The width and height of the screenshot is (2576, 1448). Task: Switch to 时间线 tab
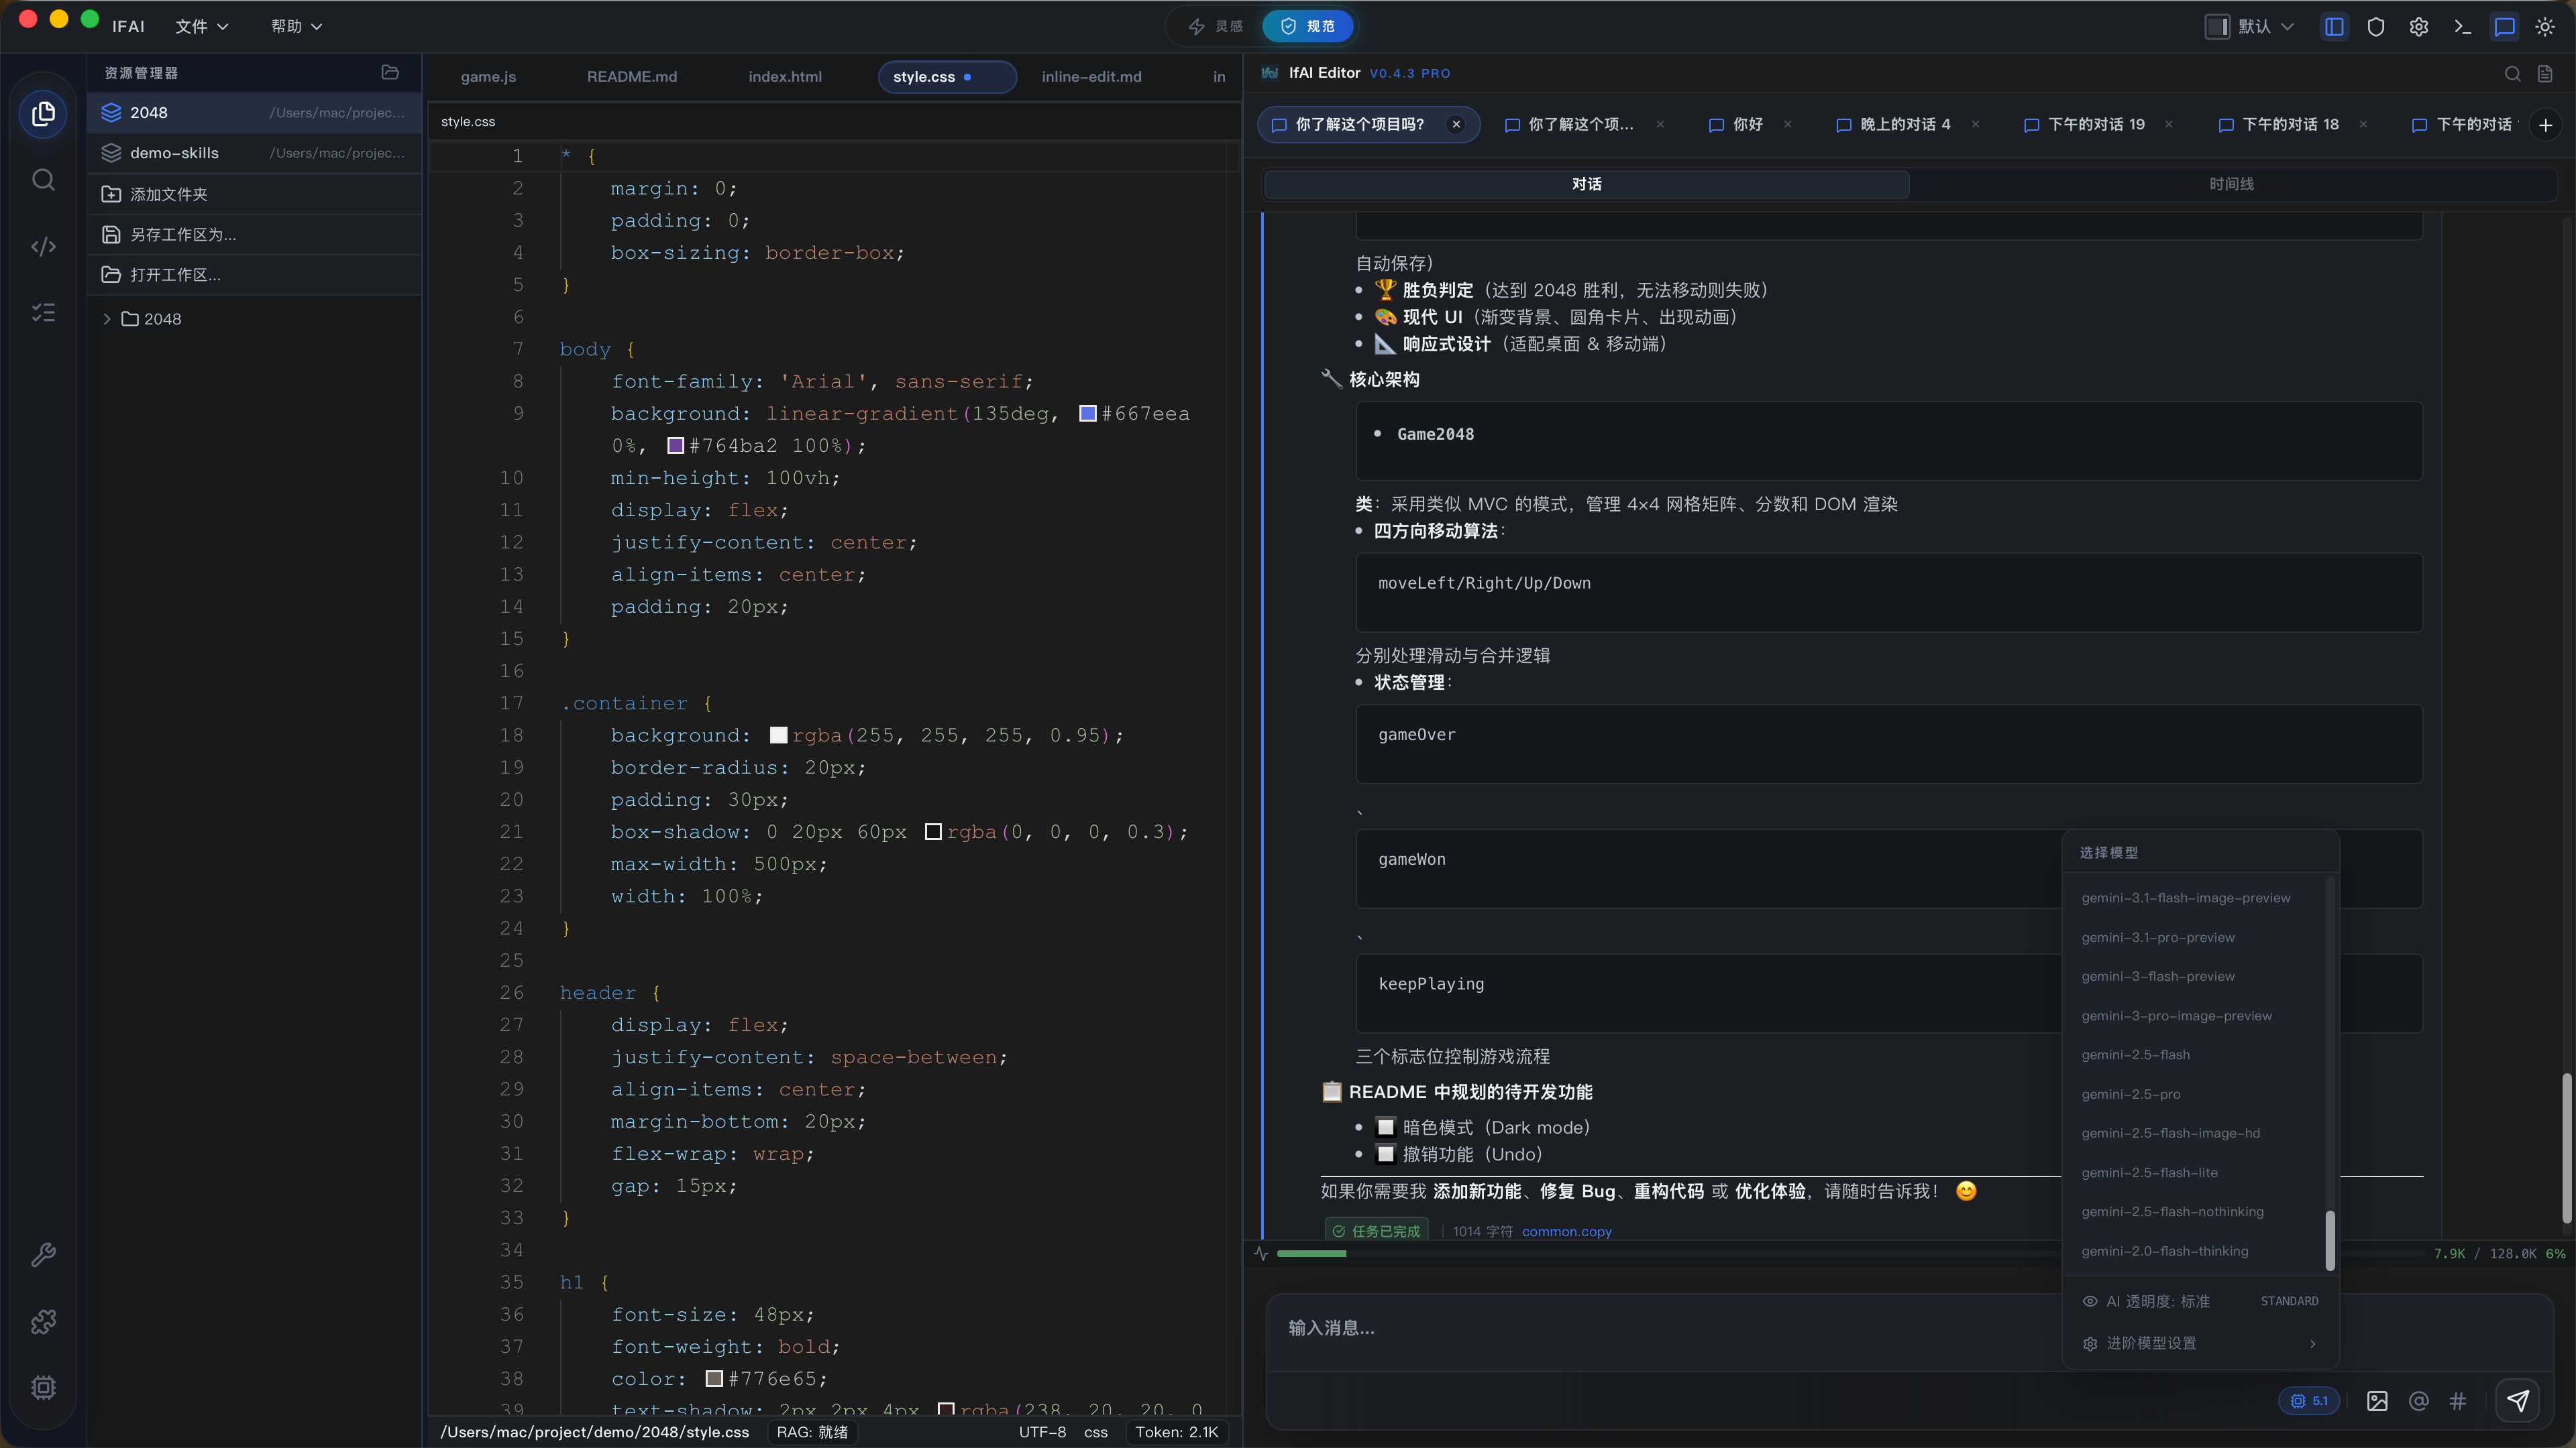tap(2231, 184)
